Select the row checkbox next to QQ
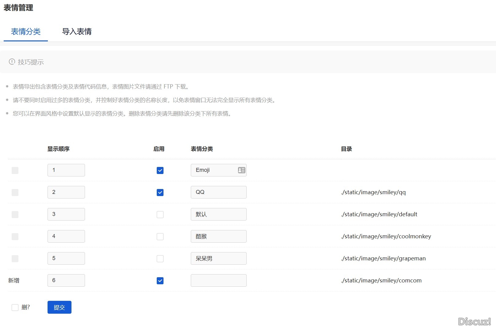Screen dimensions: 496x329 pyautogui.click(x=15, y=192)
